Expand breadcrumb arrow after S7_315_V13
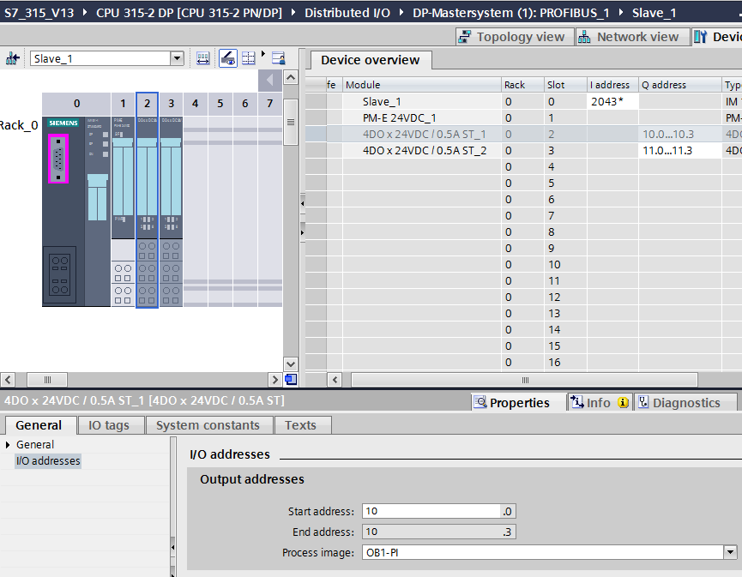 (x=85, y=12)
